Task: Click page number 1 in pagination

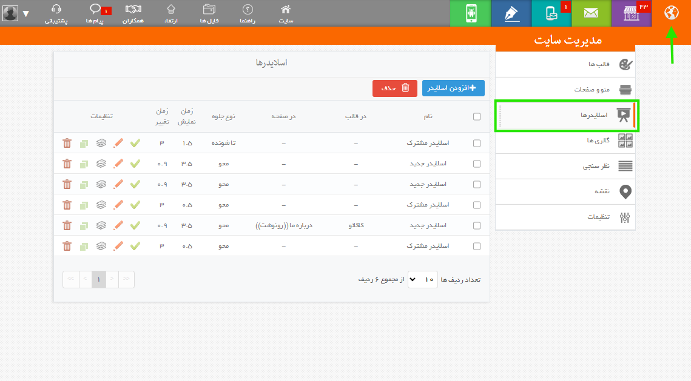Action: click(99, 279)
